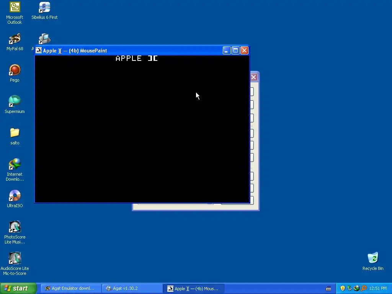Click the Supermium browser icon
This screenshot has width=392, height=294.
(x=15, y=105)
